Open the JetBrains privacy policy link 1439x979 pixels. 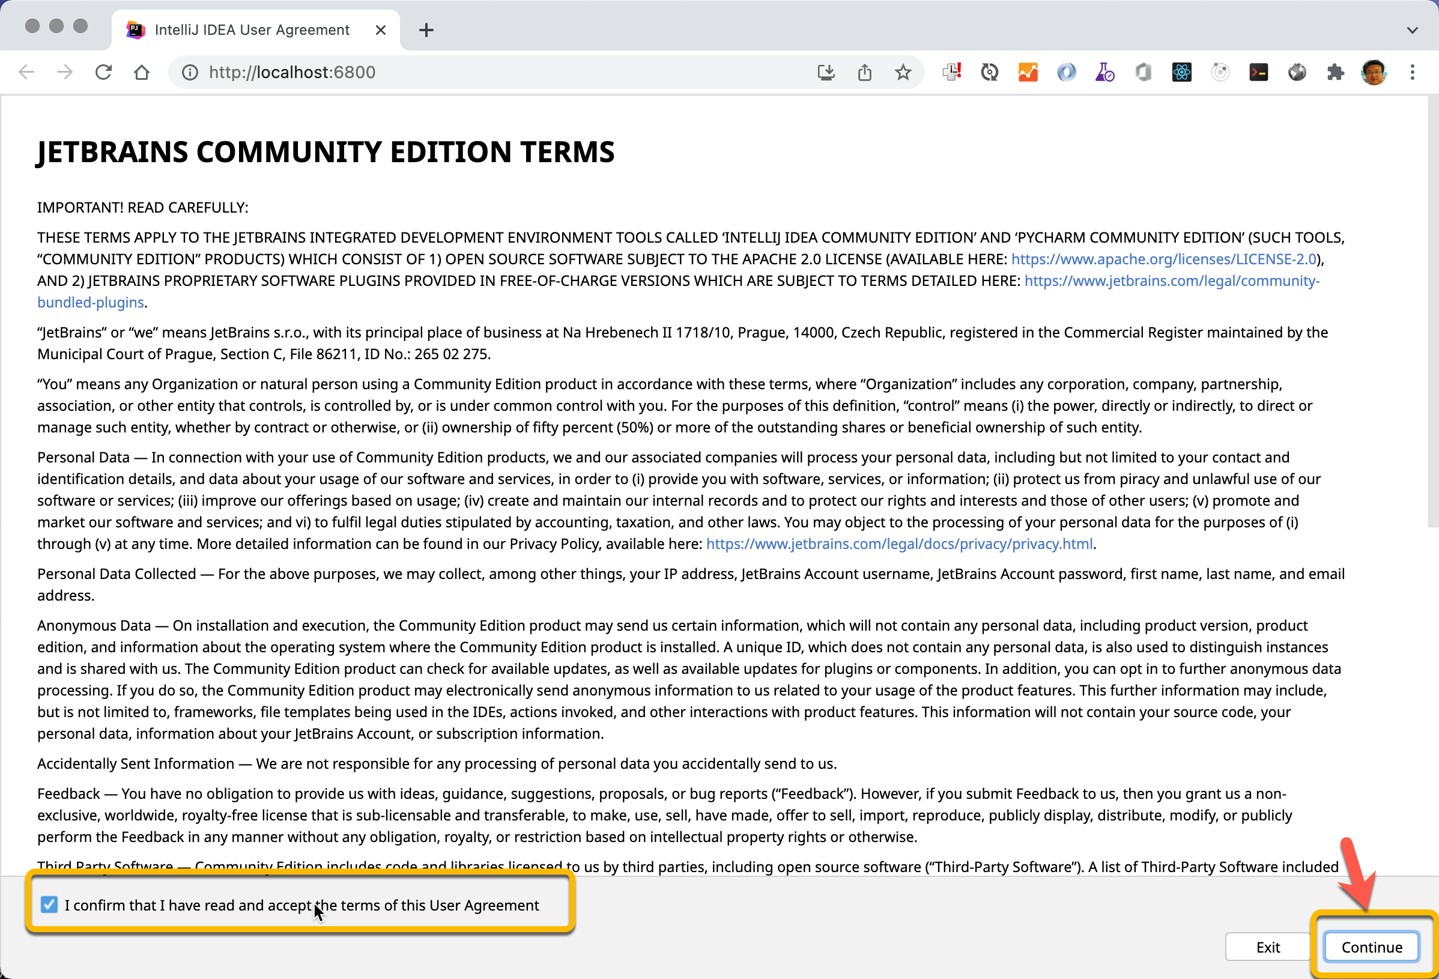click(x=900, y=544)
